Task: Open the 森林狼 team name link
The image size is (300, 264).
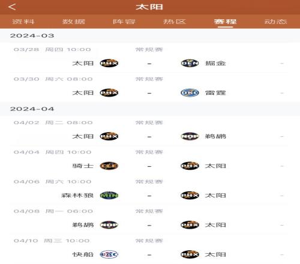Action: pyautogui.click(x=77, y=196)
